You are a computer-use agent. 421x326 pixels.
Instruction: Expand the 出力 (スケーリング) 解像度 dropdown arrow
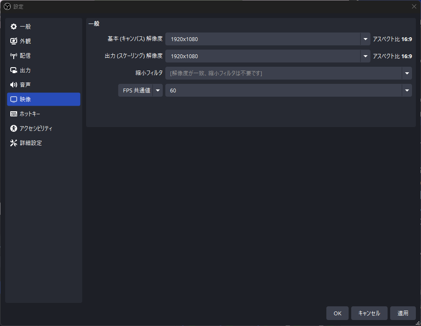coord(365,56)
